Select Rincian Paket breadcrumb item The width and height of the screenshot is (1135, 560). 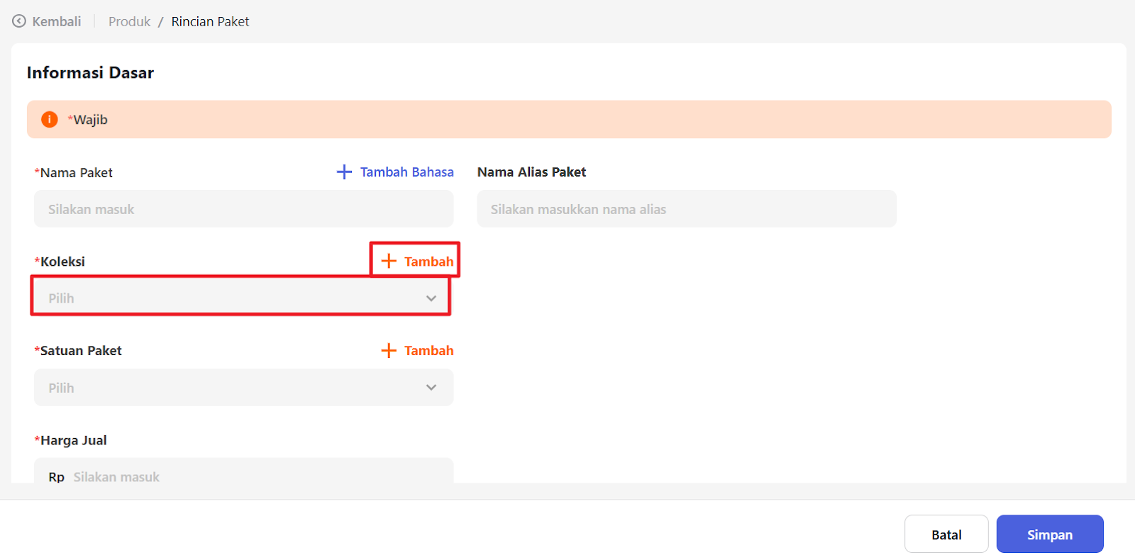210,22
